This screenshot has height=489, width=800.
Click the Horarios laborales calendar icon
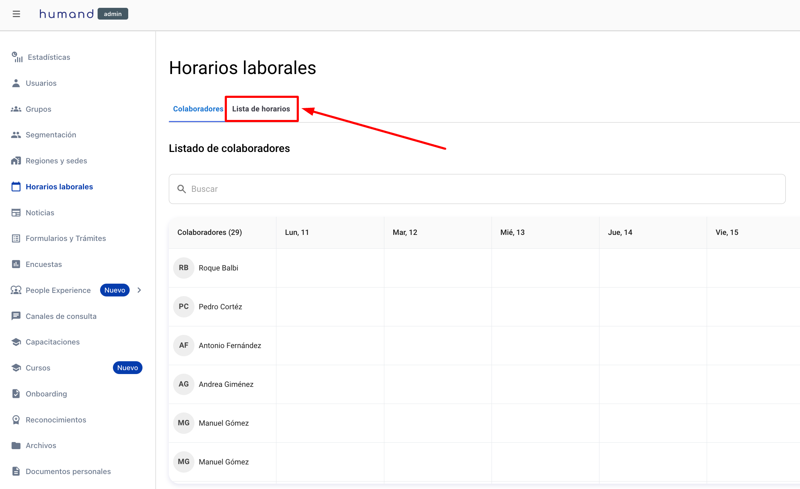point(16,186)
